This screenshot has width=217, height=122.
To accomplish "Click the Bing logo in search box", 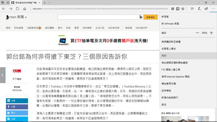I will pyautogui.click(x=141, y=17).
